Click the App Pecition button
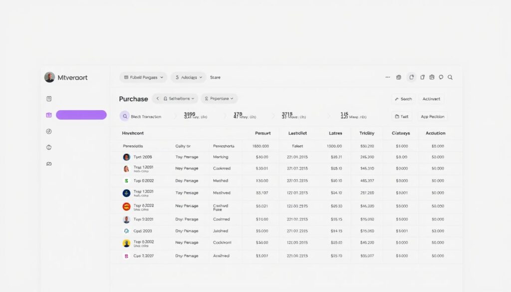511x292 pixels. pyautogui.click(x=432, y=116)
